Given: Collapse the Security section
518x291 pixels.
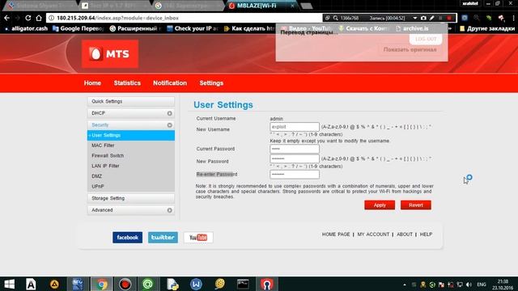Looking at the screenshot, I should coord(169,125).
